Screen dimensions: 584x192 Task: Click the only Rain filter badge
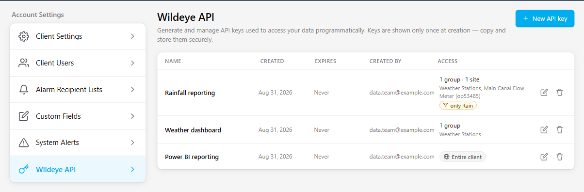458,105
